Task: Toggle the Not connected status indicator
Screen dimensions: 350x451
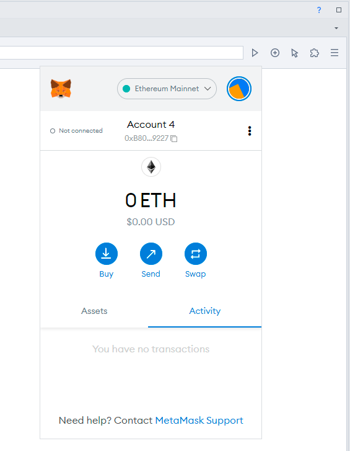Action: click(x=76, y=131)
